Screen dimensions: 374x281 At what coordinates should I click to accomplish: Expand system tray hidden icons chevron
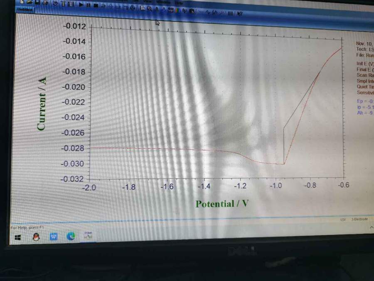[x=371, y=227]
